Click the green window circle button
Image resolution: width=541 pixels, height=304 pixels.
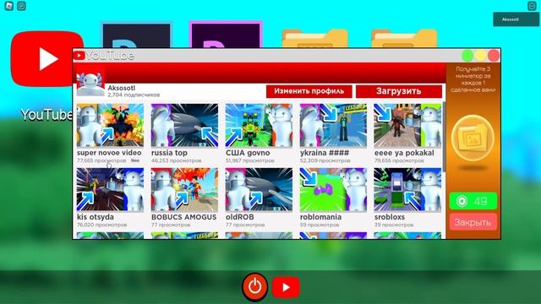point(467,55)
